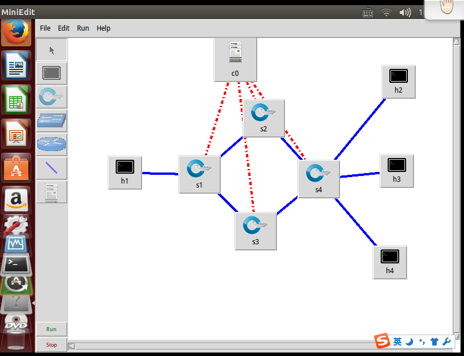Click the red Stop button

[51, 345]
